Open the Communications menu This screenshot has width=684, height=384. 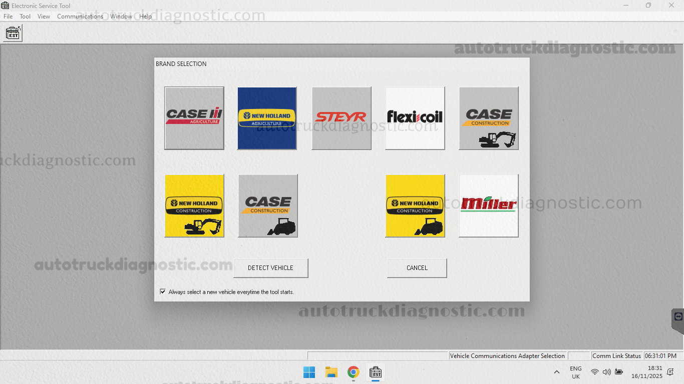80,16
